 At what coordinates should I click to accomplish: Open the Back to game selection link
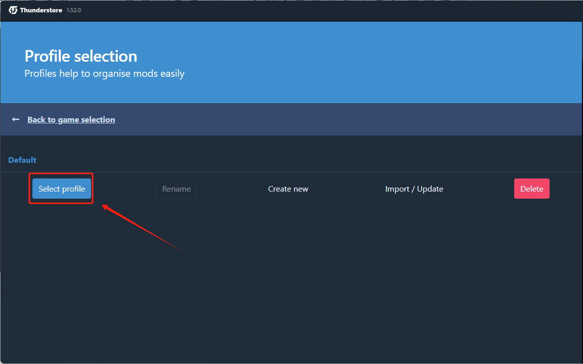coord(71,120)
